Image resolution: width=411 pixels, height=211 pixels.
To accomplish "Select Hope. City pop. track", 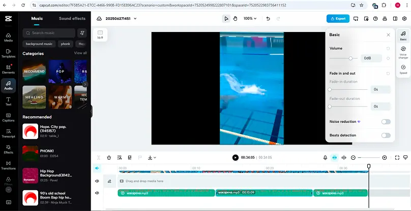I will tap(54, 131).
